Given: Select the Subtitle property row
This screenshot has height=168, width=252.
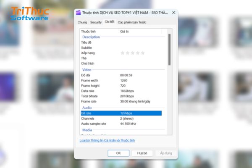Looking at the screenshot, I should point(121,48).
